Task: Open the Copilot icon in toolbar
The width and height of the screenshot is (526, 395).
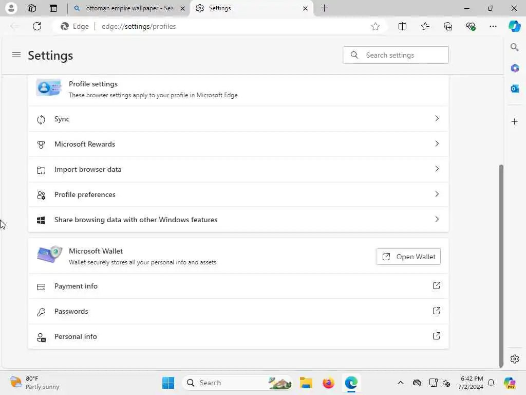Action: click(x=514, y=26)
